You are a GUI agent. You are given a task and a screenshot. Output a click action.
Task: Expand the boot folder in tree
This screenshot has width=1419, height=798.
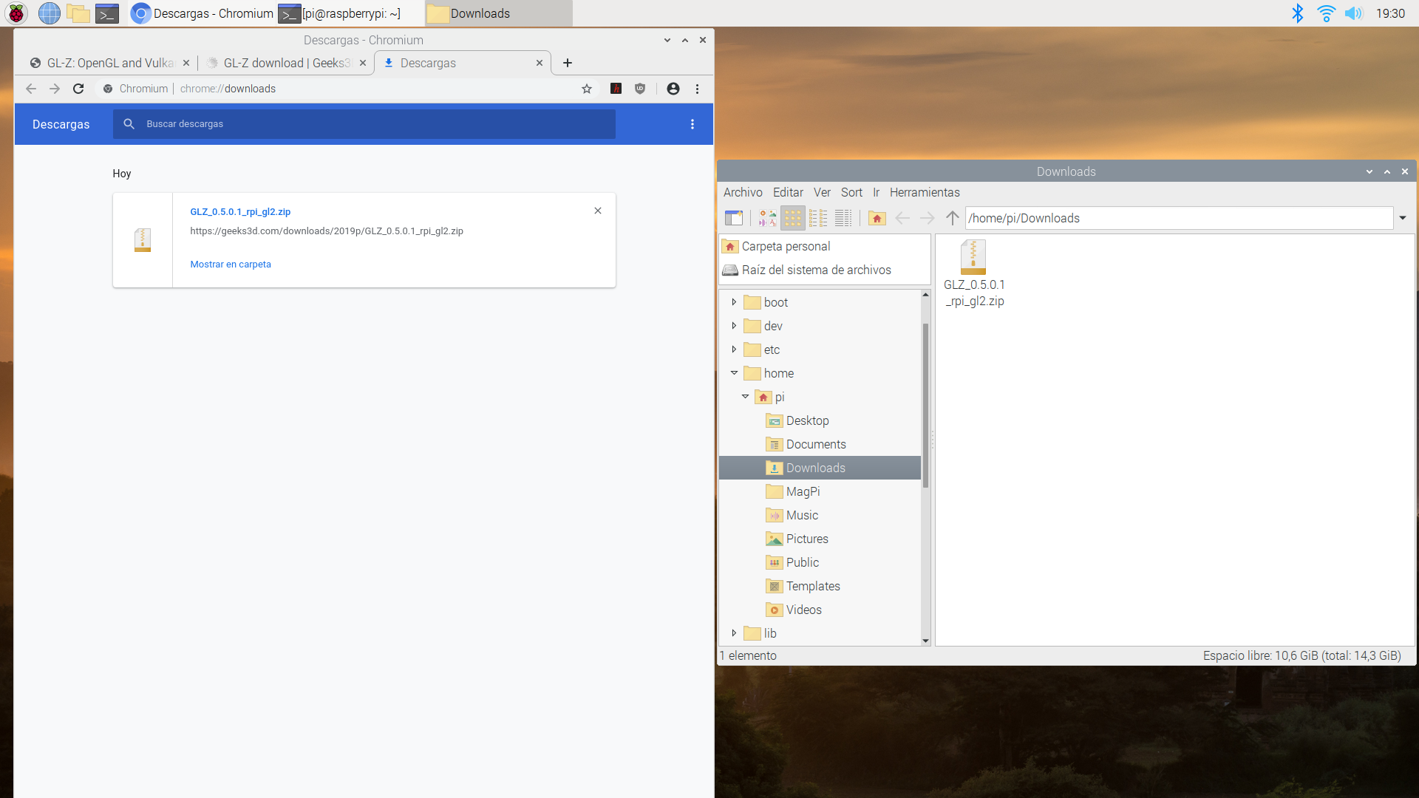(734, 302)
